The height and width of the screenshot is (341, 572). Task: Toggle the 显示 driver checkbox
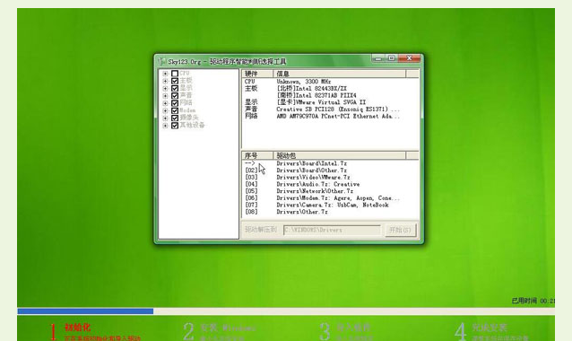tap(175, 88)
